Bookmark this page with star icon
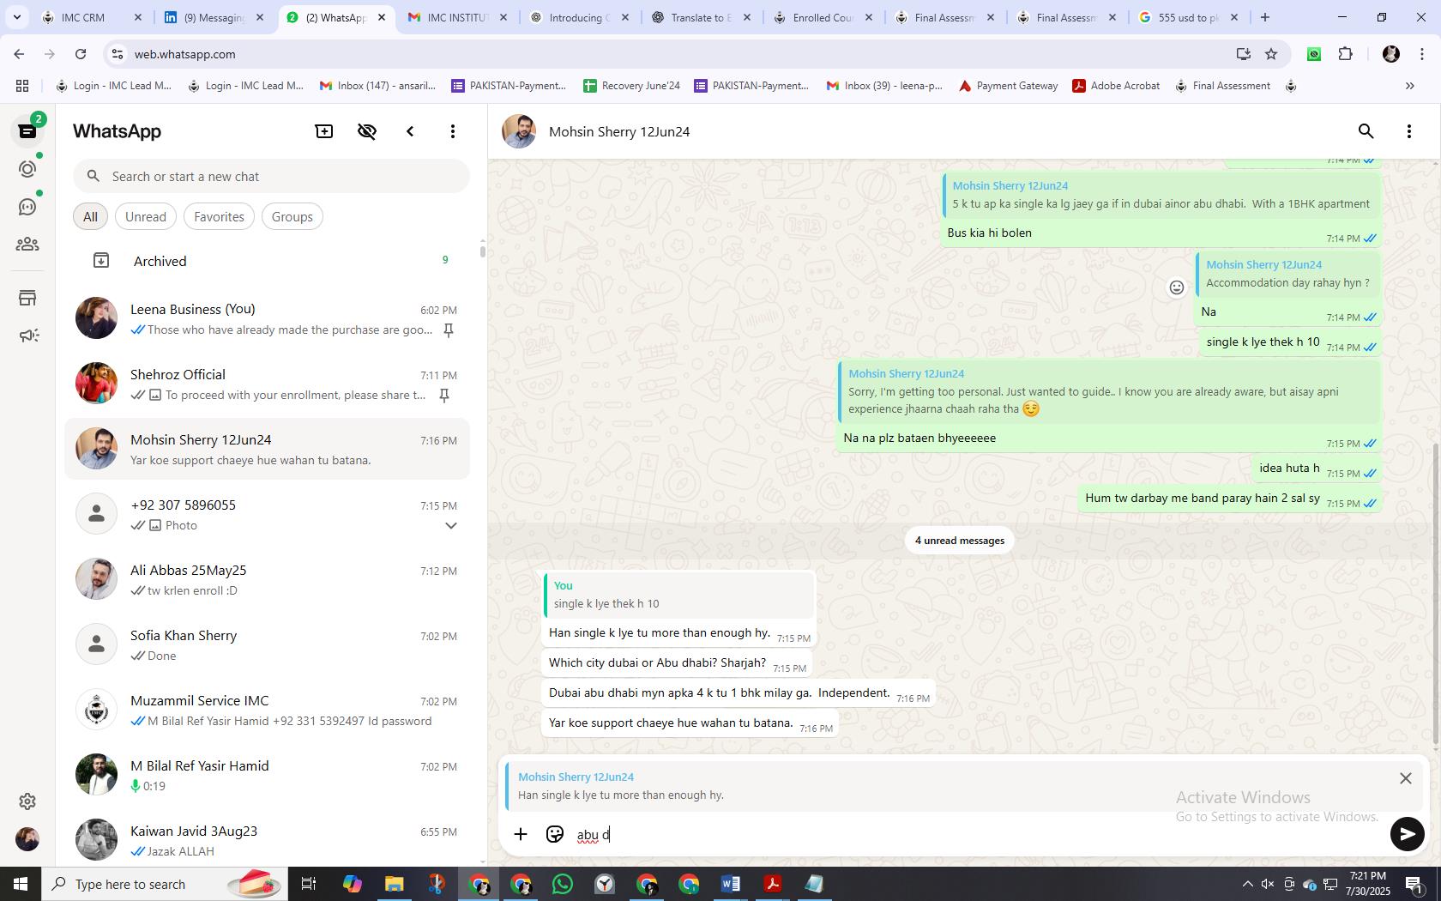This screenshot has height=901, width=1441. tap(1271, 54)
